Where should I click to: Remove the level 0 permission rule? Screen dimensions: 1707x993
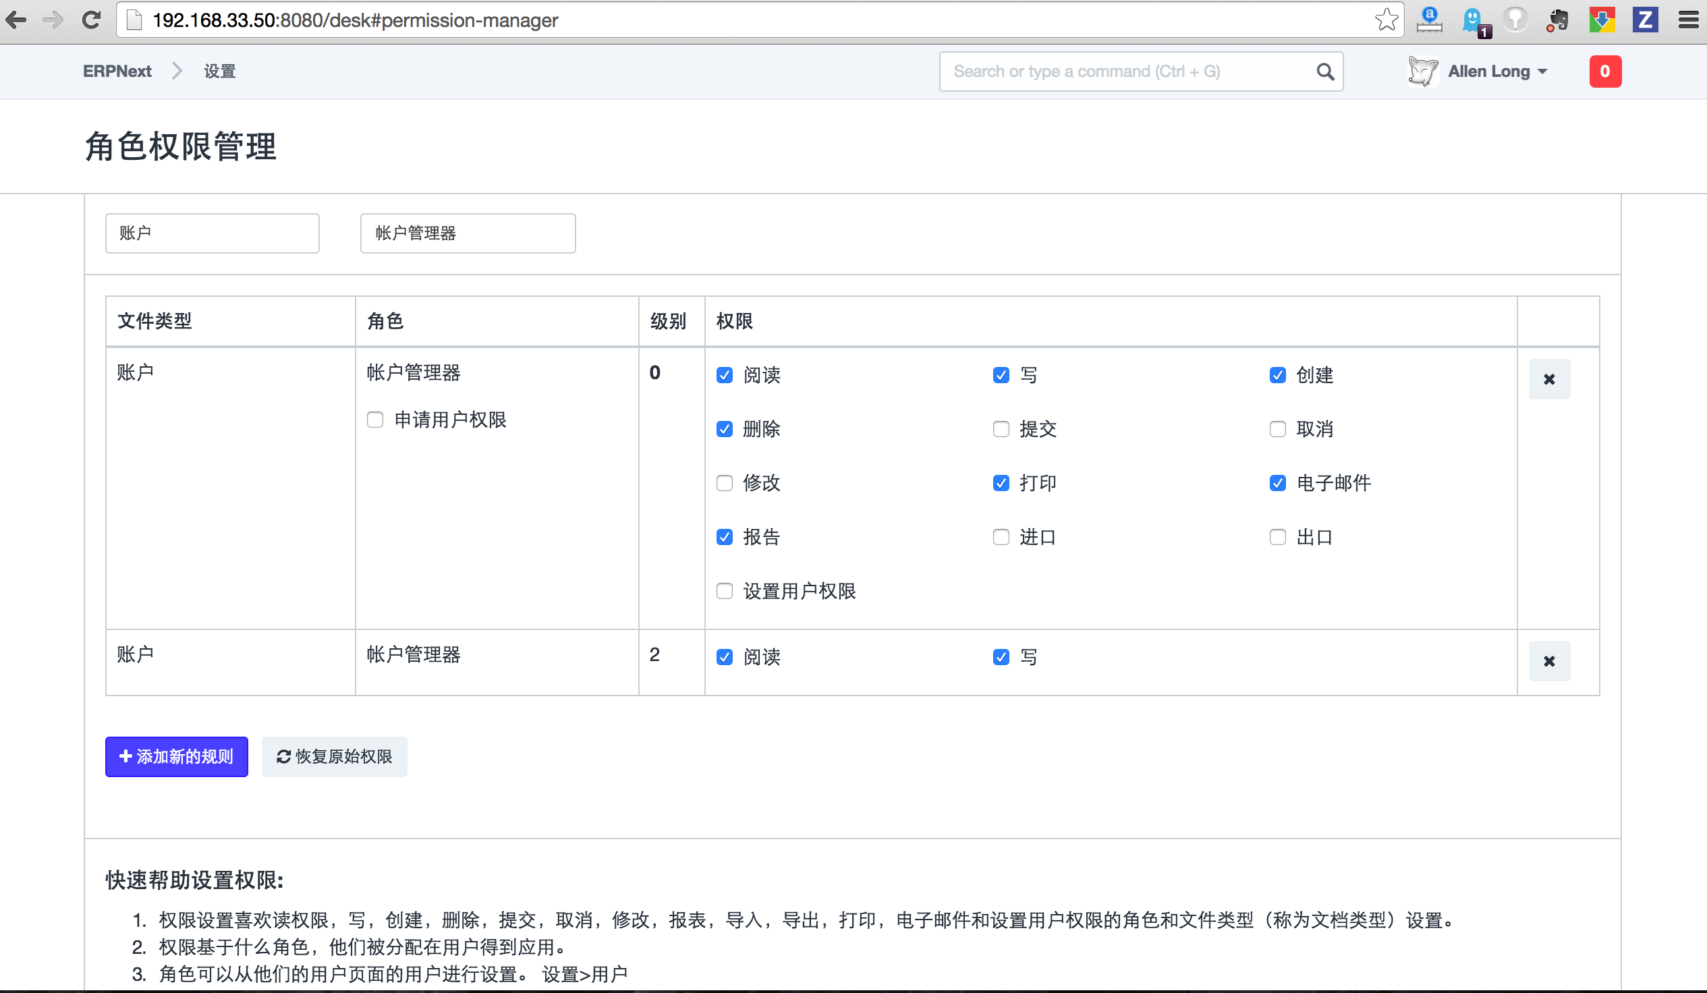click(1548, 379)
